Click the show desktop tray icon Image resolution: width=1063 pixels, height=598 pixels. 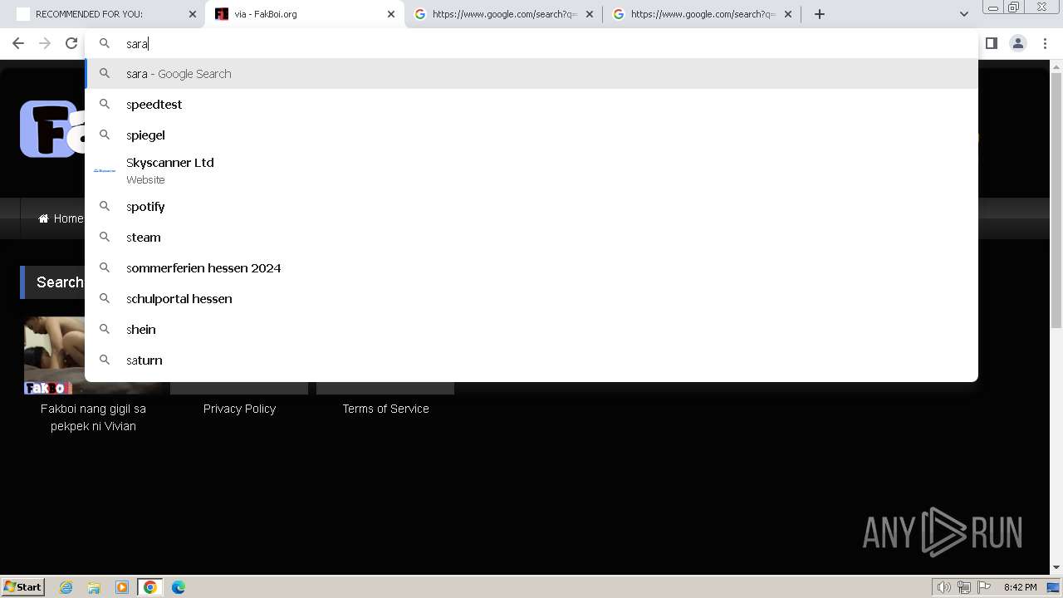click(1053, 587)
